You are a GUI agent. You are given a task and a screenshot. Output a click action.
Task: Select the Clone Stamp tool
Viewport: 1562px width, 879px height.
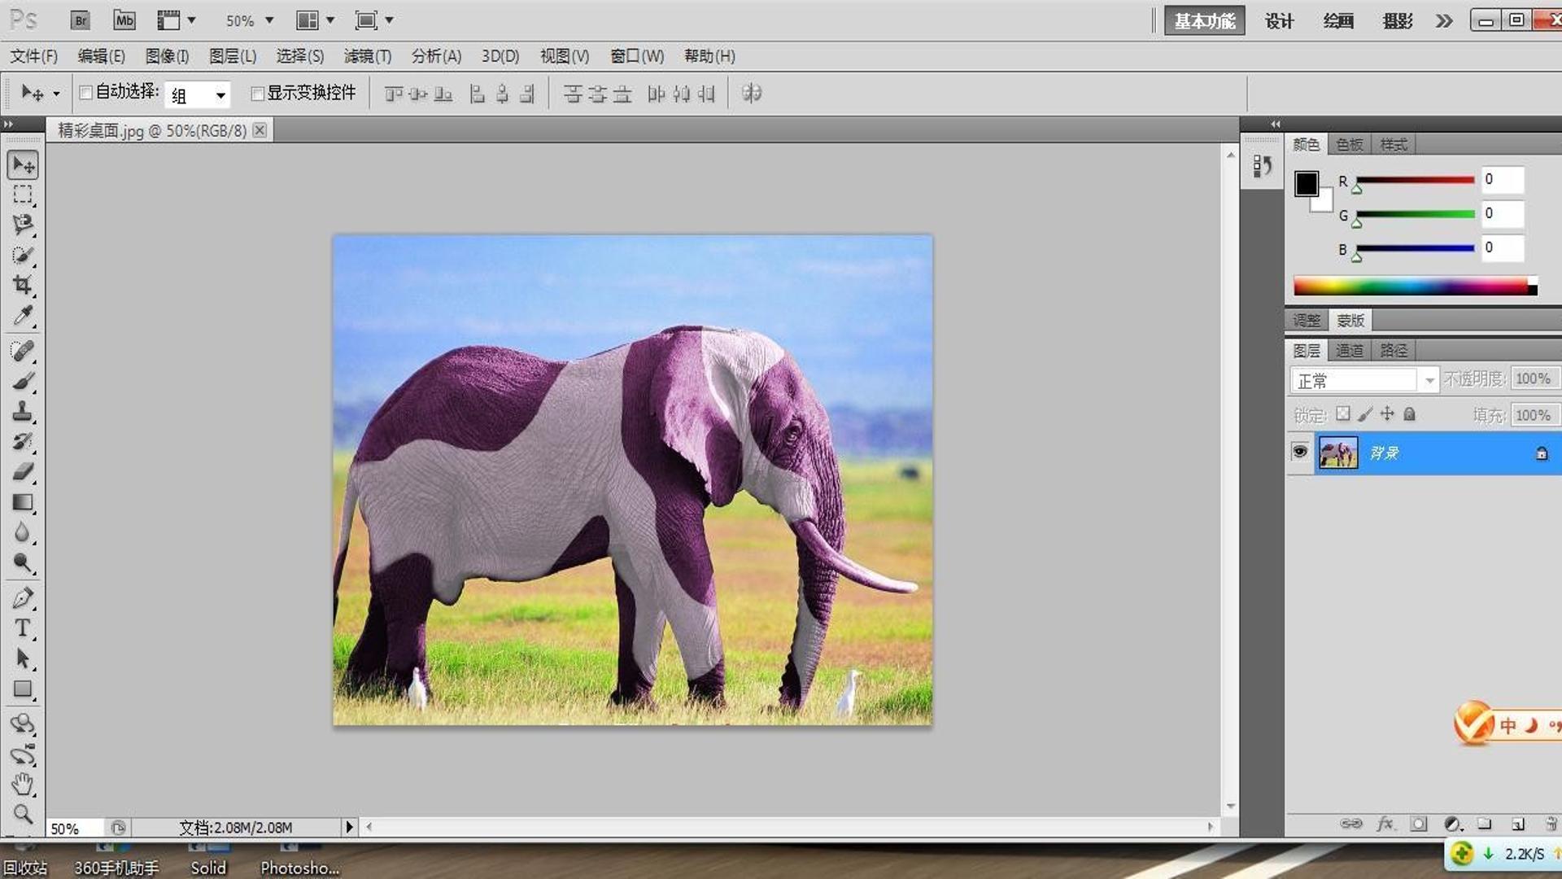(23, 411)
